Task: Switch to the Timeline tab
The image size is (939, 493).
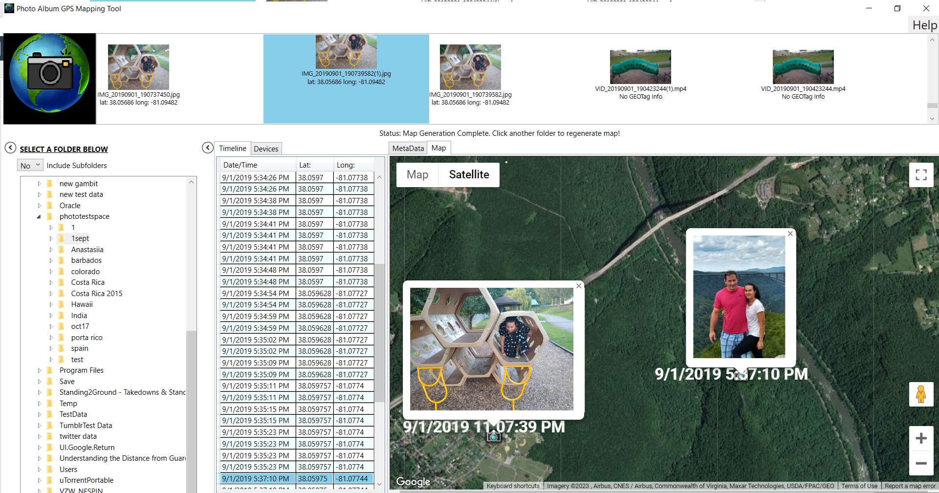Action: click(233, 149)
